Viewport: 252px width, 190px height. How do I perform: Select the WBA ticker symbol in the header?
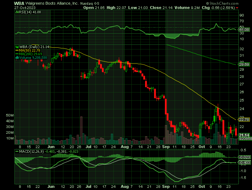(x=19, y=3)
